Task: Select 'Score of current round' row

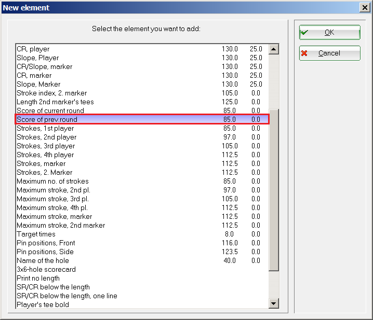Action: pos(50,111)
